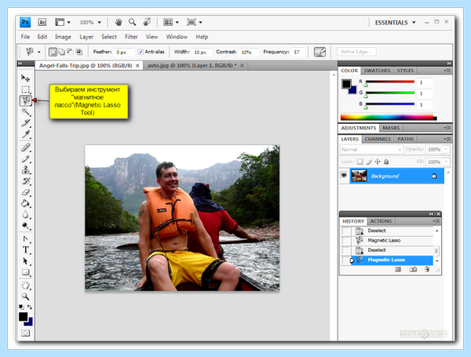This screenshot has width=471, height=357.
Task: Select the Rectangle shape tool
Action: click(26, 272)
